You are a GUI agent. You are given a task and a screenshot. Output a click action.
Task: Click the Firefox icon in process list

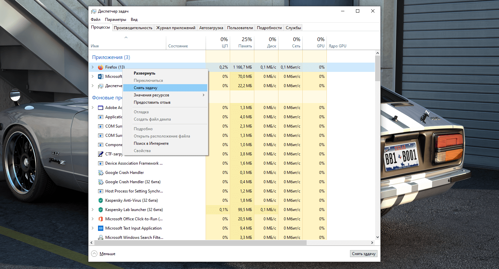[101, 67]
